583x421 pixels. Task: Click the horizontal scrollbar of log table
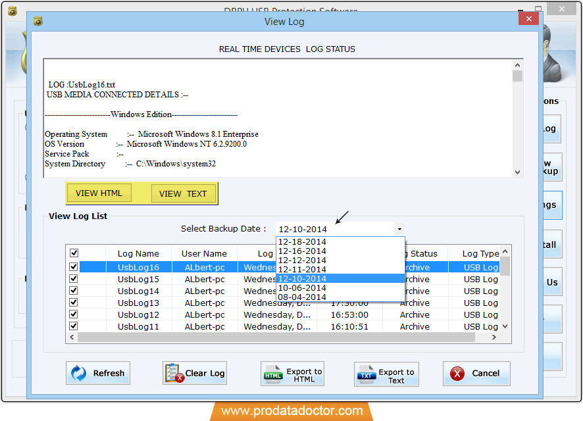pyautogui.click(x=276, y=337)
